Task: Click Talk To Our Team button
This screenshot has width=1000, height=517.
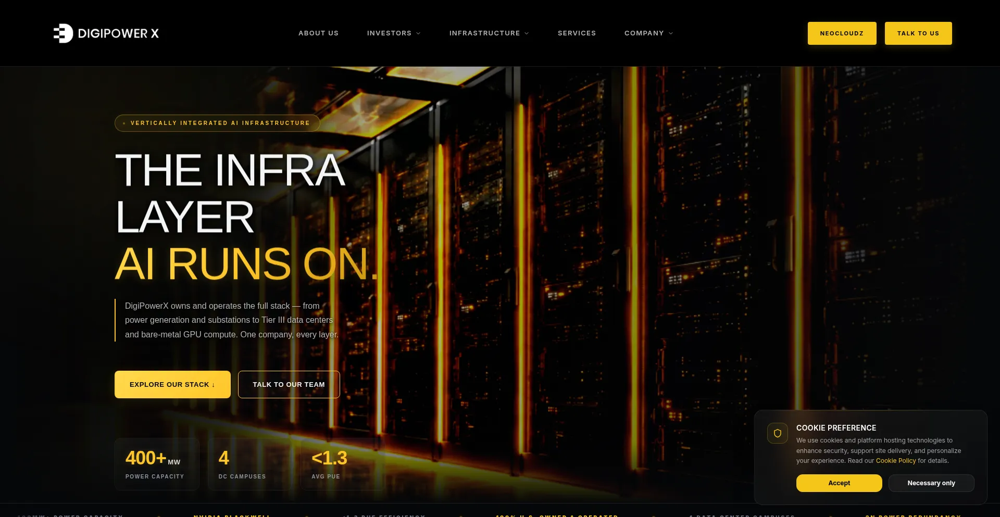Action: [289, 384]
